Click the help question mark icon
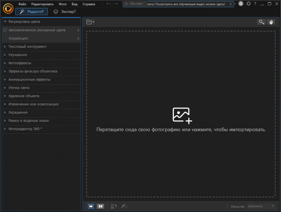Screen dimensions: 281x212 click(255, 4)
